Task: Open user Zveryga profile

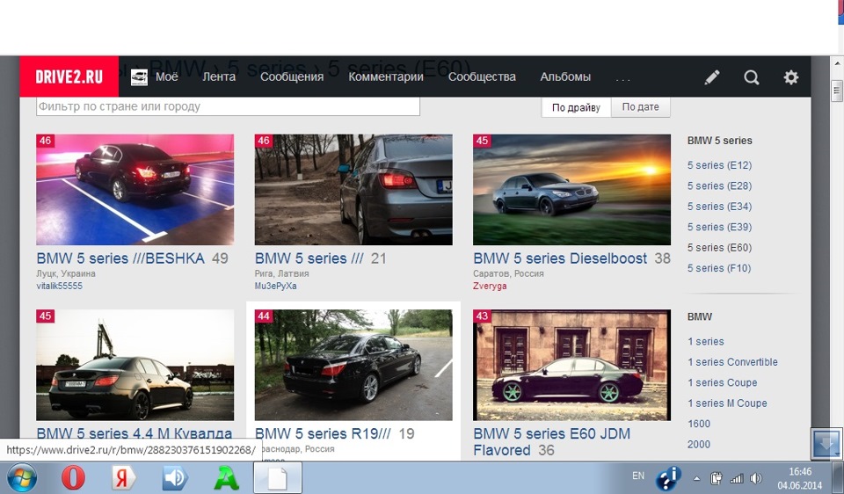Action: (x=490, y=286)
